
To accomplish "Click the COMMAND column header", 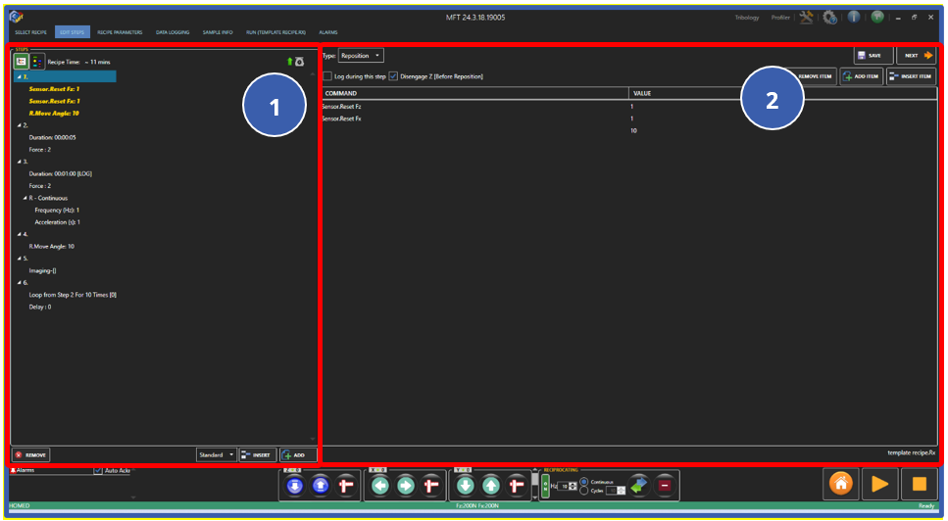I will [x=475, y=94].
